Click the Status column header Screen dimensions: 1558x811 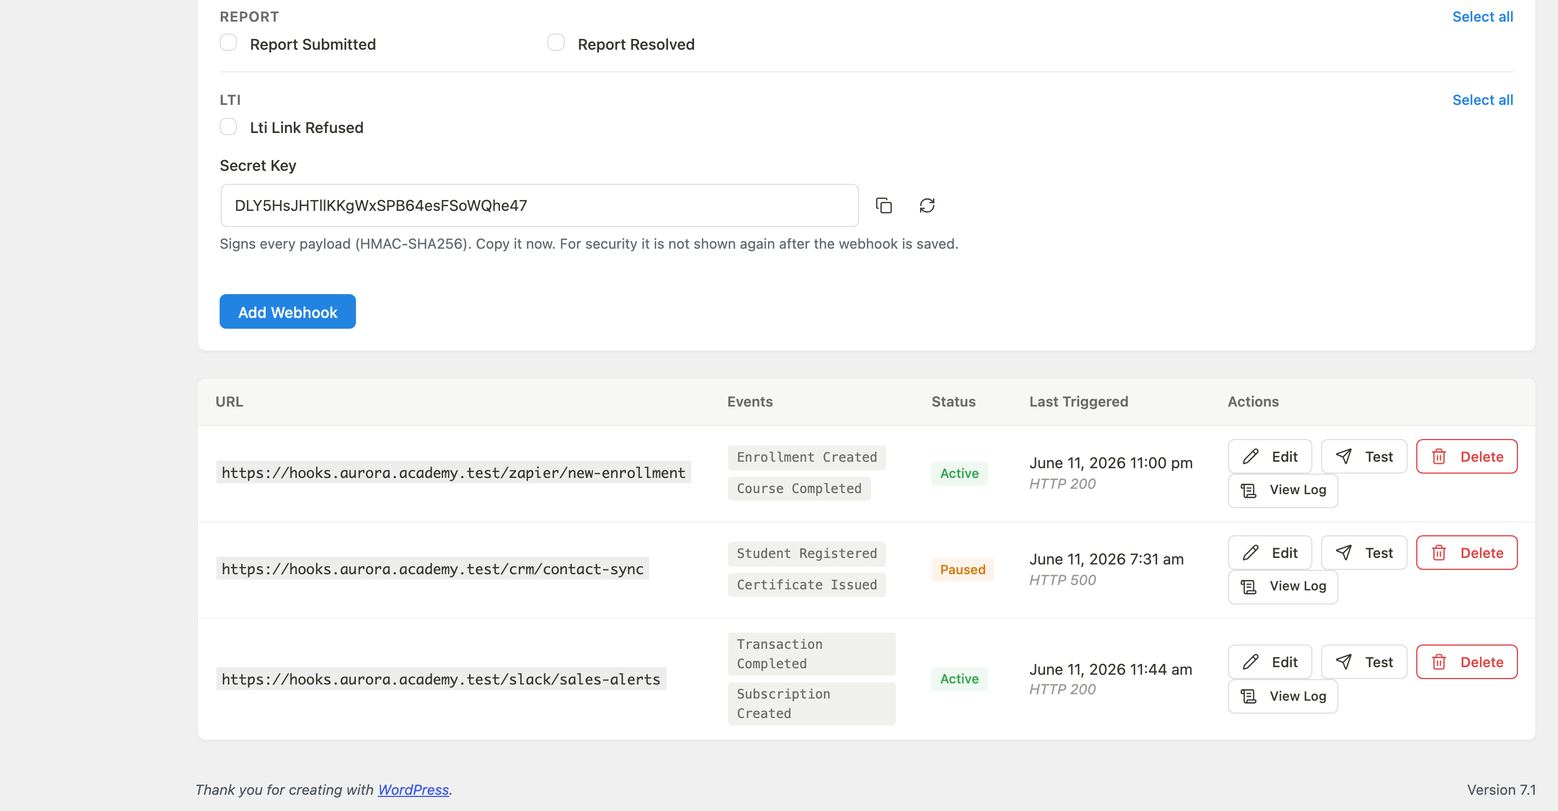pos(953,402)
